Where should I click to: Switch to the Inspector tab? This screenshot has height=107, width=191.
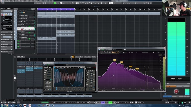click(x=3, y=9)
